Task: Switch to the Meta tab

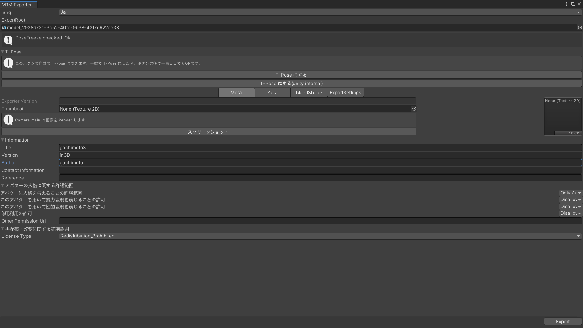Action: 236,93
